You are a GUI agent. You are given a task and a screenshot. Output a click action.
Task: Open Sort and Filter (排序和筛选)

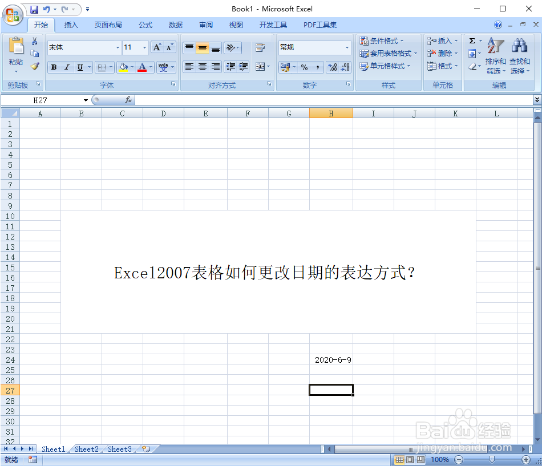click(x=496, y=56)
